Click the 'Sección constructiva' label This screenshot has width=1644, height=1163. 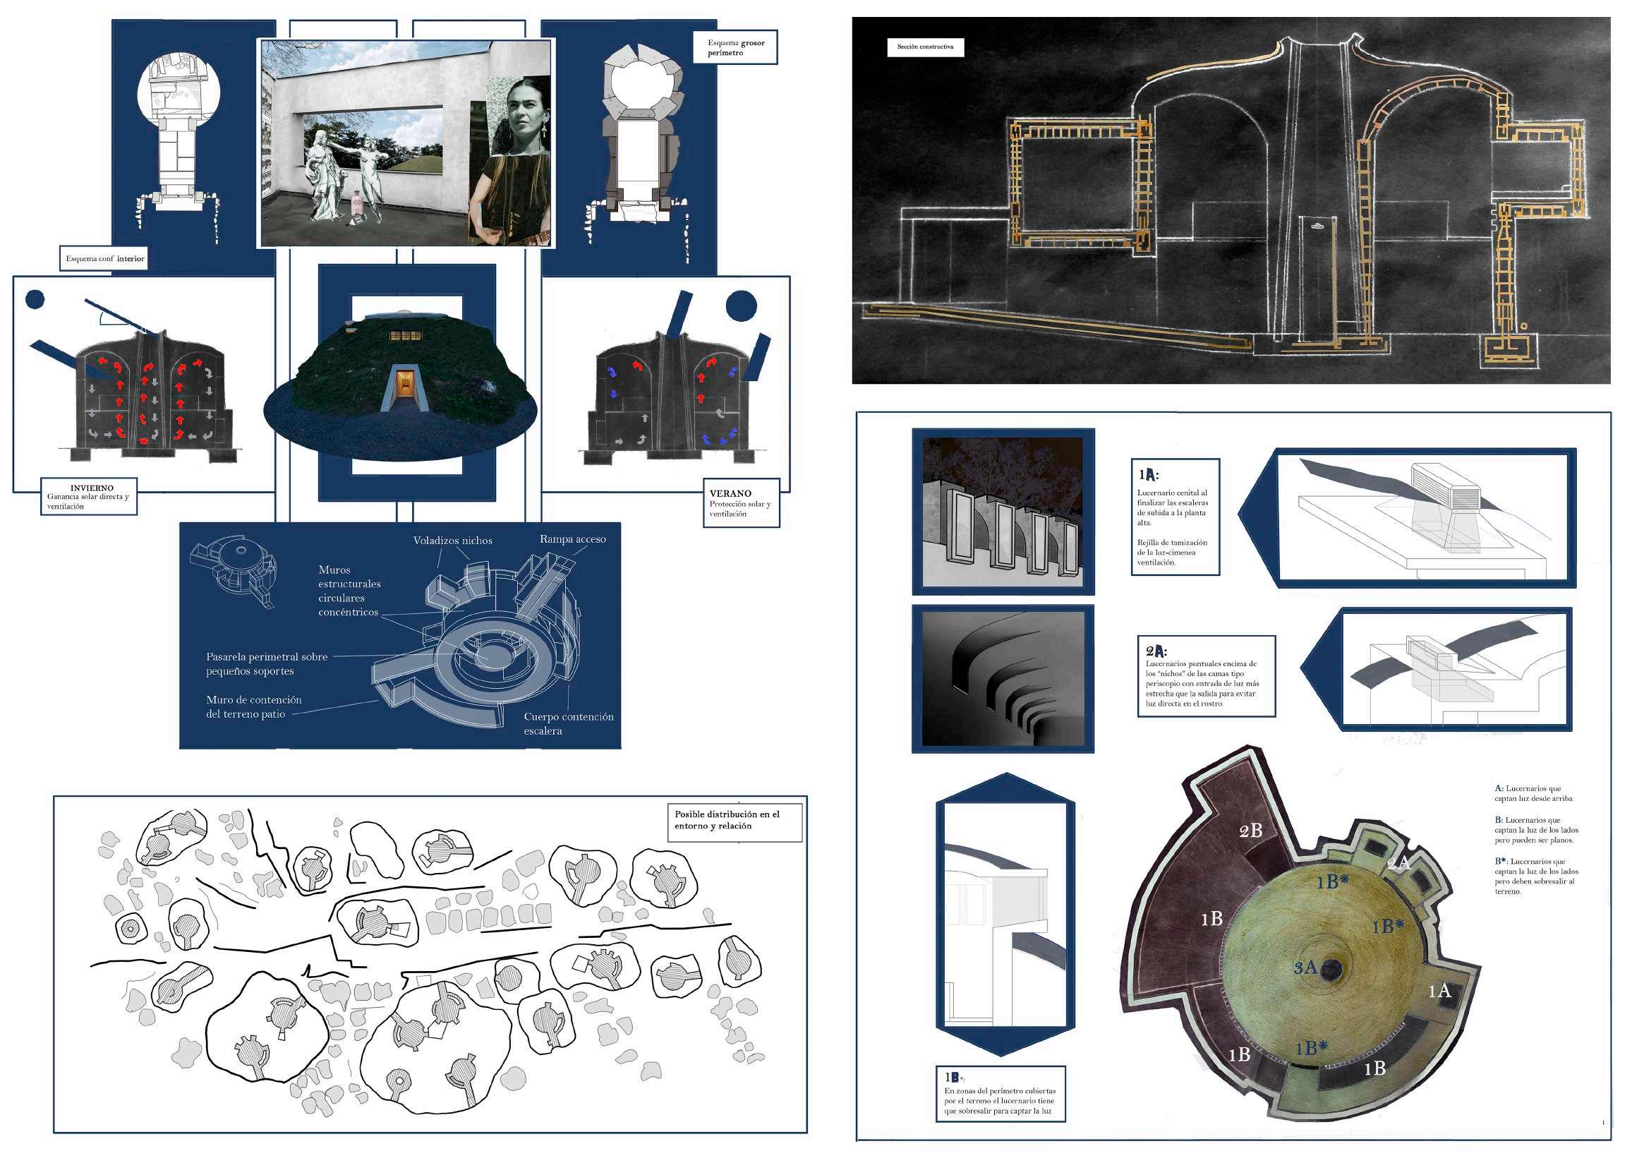coord(925,47)
